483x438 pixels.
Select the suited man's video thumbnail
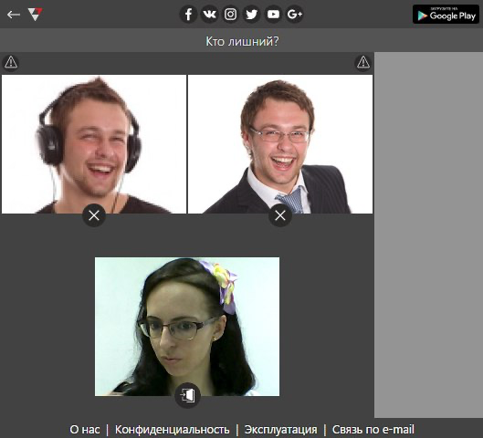point(280,144)
